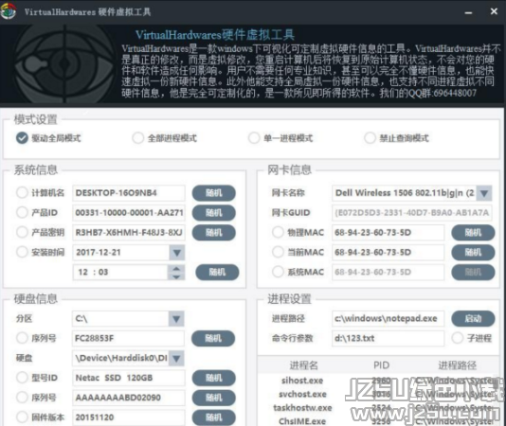Enable the 固件版本 radio button
Screen dimensions: 506x426
[22, 417]
